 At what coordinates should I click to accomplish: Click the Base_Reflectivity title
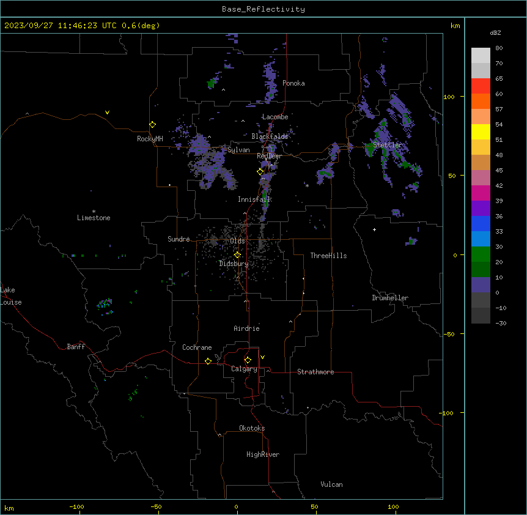tap(263, 9)
